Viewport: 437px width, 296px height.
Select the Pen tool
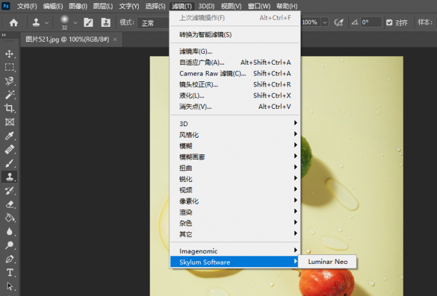(x=10, y=259)
